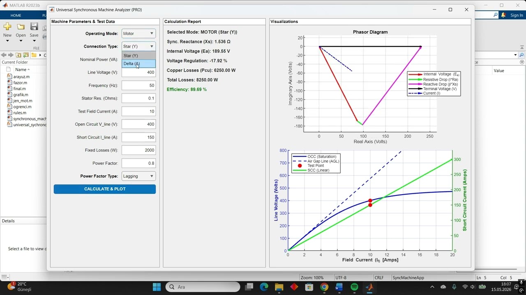Viewport: 526px width, 295px height.
Task: Click the Test Field Current input field
Action: (139, 111)
